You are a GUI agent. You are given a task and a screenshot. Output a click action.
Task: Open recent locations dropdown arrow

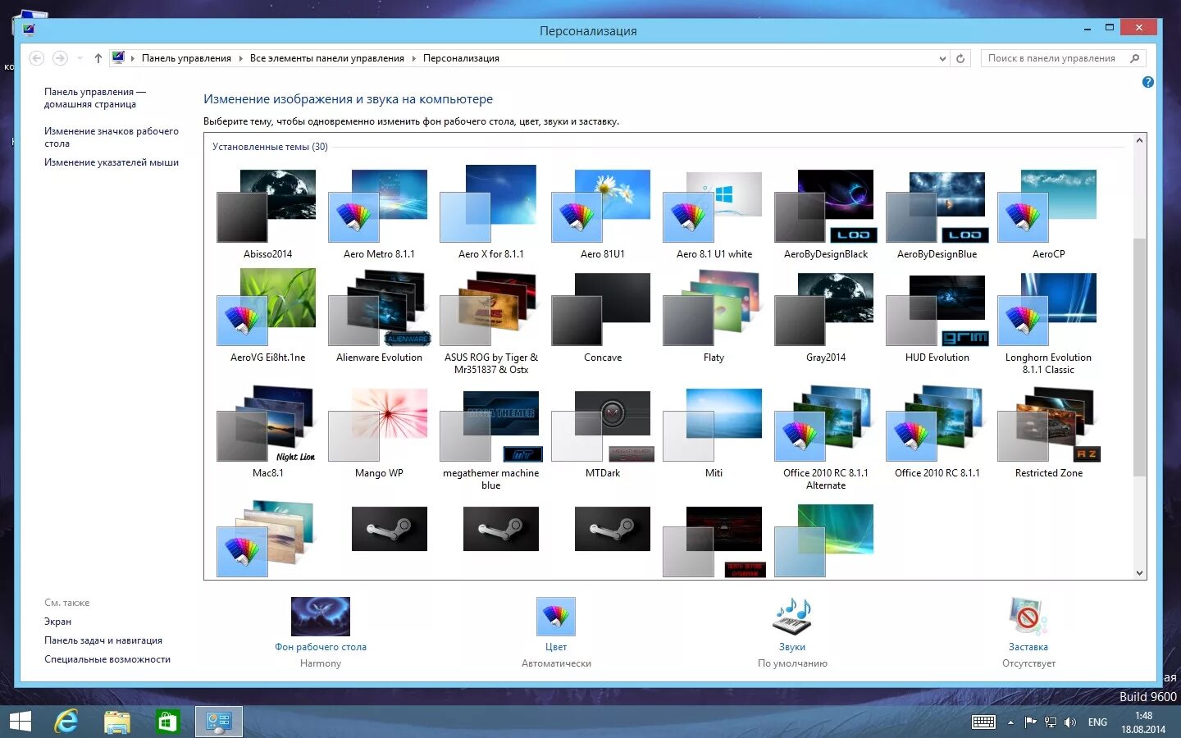pyautogui.click(x=80, y=58)
